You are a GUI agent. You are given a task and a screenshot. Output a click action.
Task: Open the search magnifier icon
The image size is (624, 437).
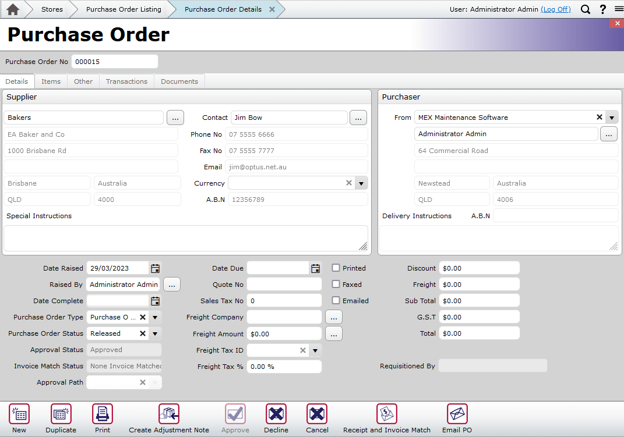tap(586, 9)
